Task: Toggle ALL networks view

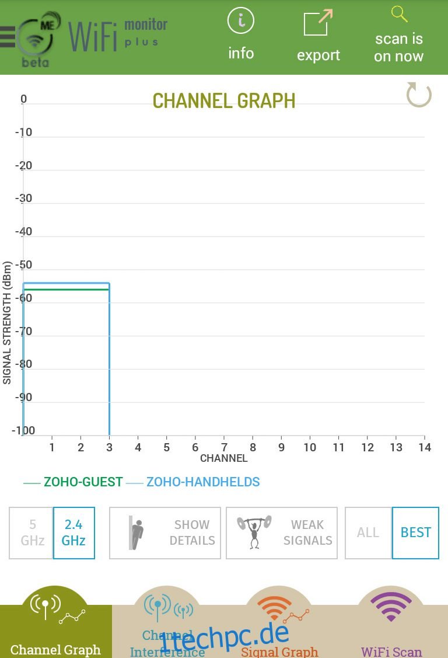Action: (x=368, y=533)
